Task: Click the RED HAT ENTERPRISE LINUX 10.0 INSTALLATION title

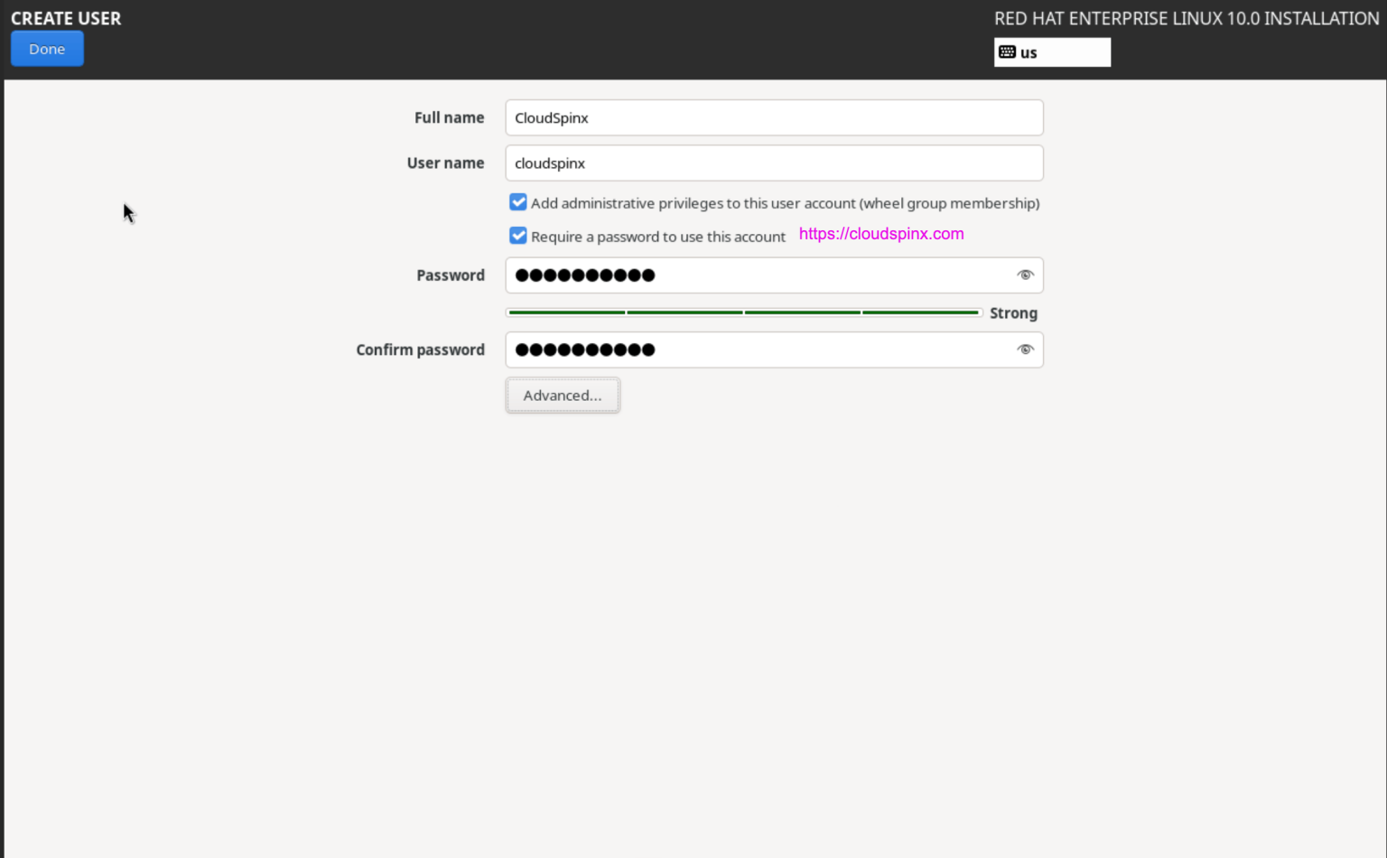Action: pyautogui.click(x=1186, y=18)
